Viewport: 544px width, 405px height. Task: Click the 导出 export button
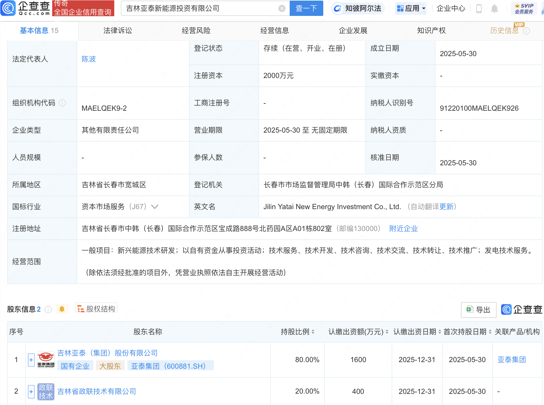479,310
